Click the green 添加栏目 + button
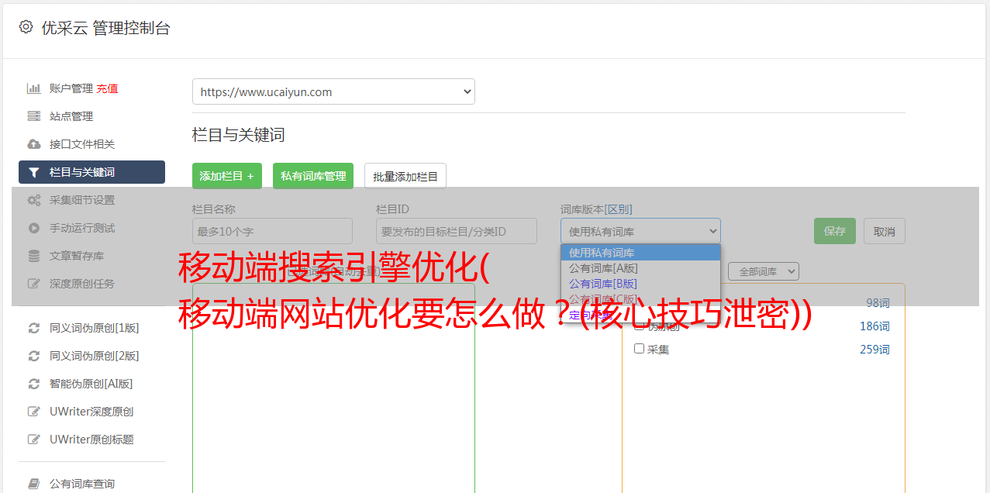Viewport: 990px width, 493px height. pos(227,176)
